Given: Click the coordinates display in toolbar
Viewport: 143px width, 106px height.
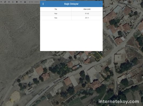Looking at the screenshot, I should tap(34, 2).
